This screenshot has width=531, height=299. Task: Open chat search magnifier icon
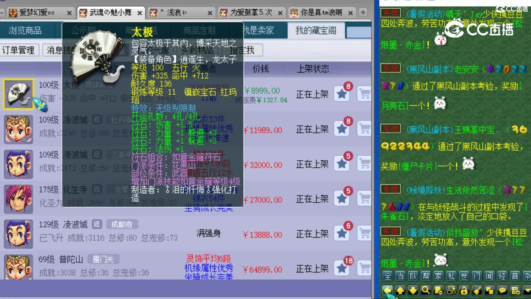pos(426,290)
